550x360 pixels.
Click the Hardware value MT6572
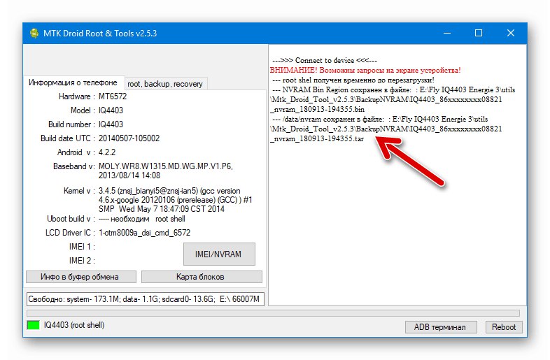pos(113,96)
